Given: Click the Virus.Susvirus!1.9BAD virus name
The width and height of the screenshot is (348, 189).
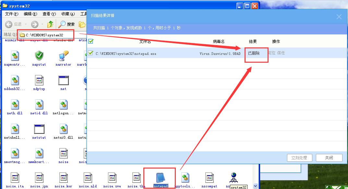Looking at the screenshot, I should tap(220, 54).
